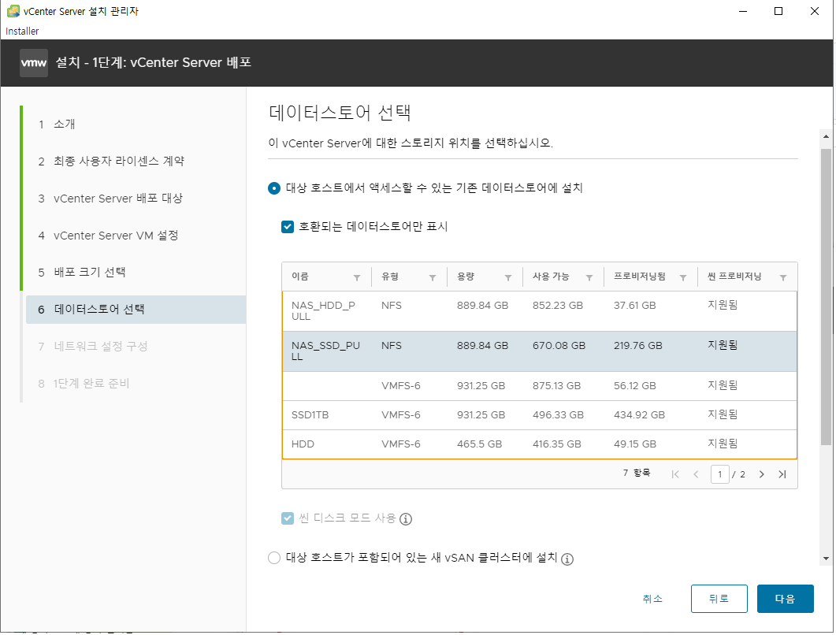The image size is (836, 635).
Task: Show info for 씬 디스크 모드 사용
Action: (406, 518)
